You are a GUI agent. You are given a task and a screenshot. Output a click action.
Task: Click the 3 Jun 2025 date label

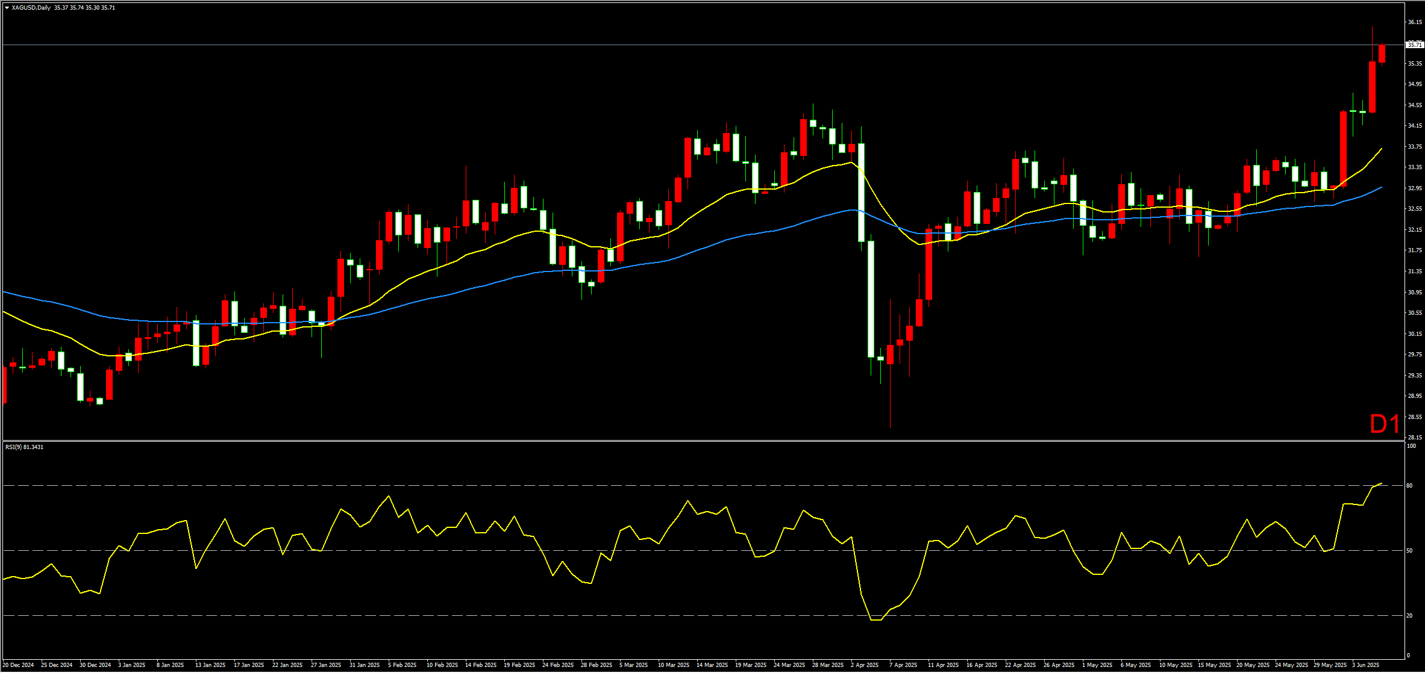click(1366, 665)
